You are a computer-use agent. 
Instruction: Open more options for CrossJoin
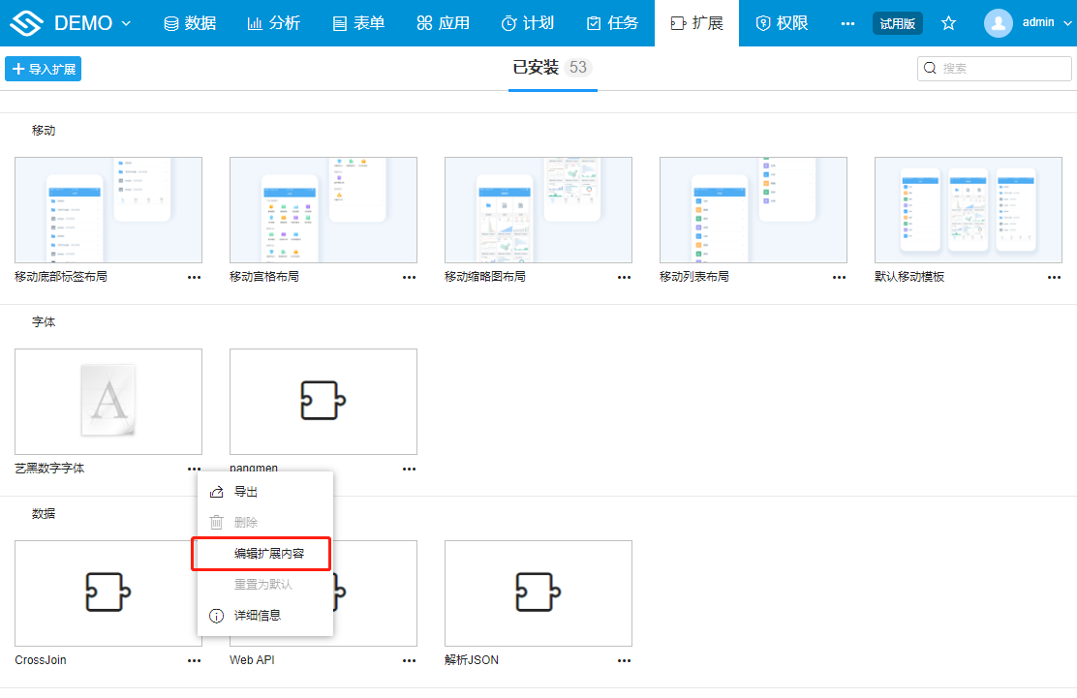[x=195, y=660]
